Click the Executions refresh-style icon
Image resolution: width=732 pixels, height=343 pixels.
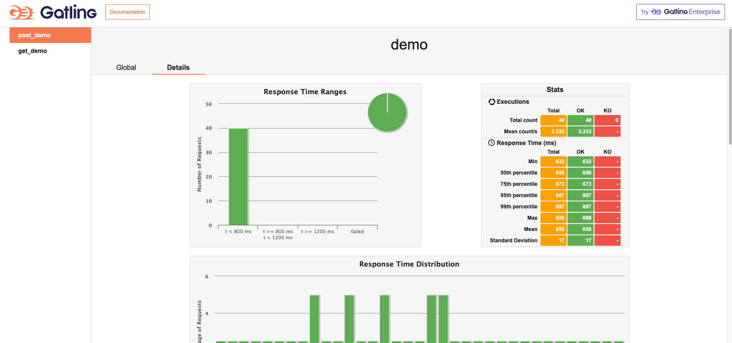[x=492, y=102]
